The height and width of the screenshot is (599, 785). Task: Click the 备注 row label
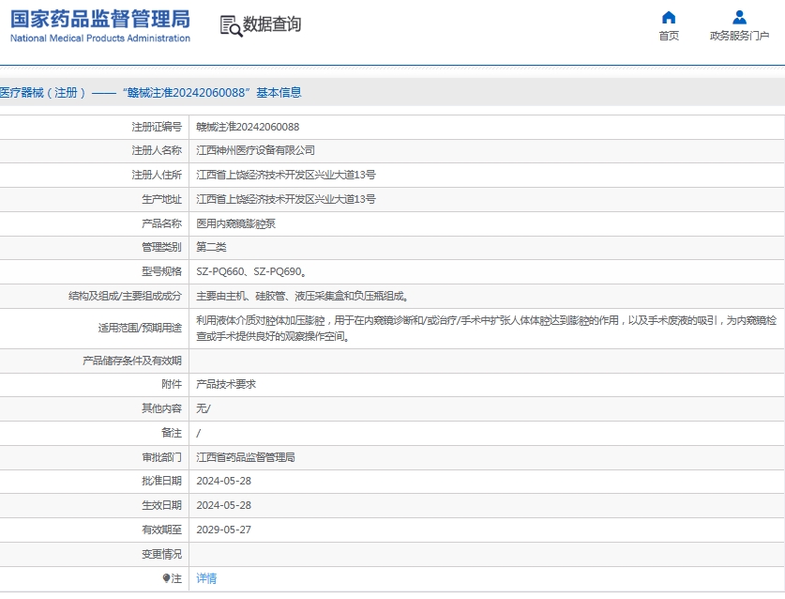tap(172, 433)
